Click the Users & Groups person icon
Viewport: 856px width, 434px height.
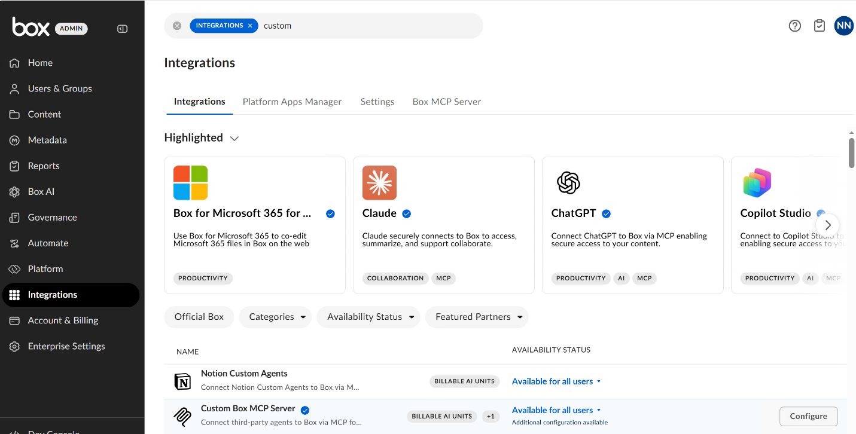pyautogui.click(x=15, y=88)
